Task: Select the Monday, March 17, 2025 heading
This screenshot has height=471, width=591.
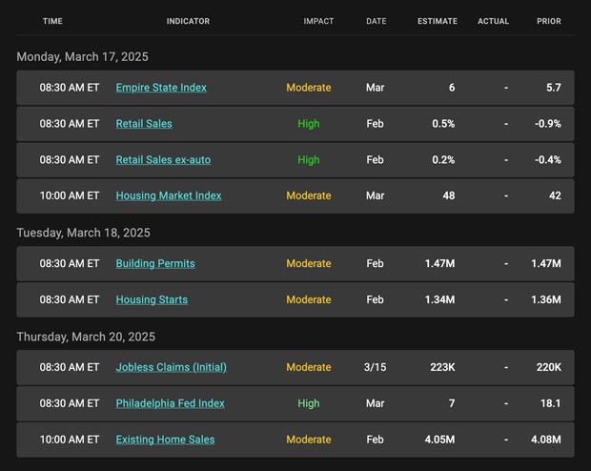Action: [83, 57]
